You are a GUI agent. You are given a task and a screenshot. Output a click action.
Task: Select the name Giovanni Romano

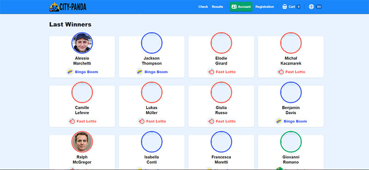pos(291,159)
